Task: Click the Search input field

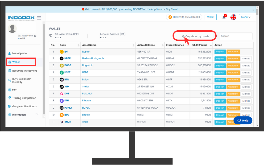Action: click(x=236, y=36)
